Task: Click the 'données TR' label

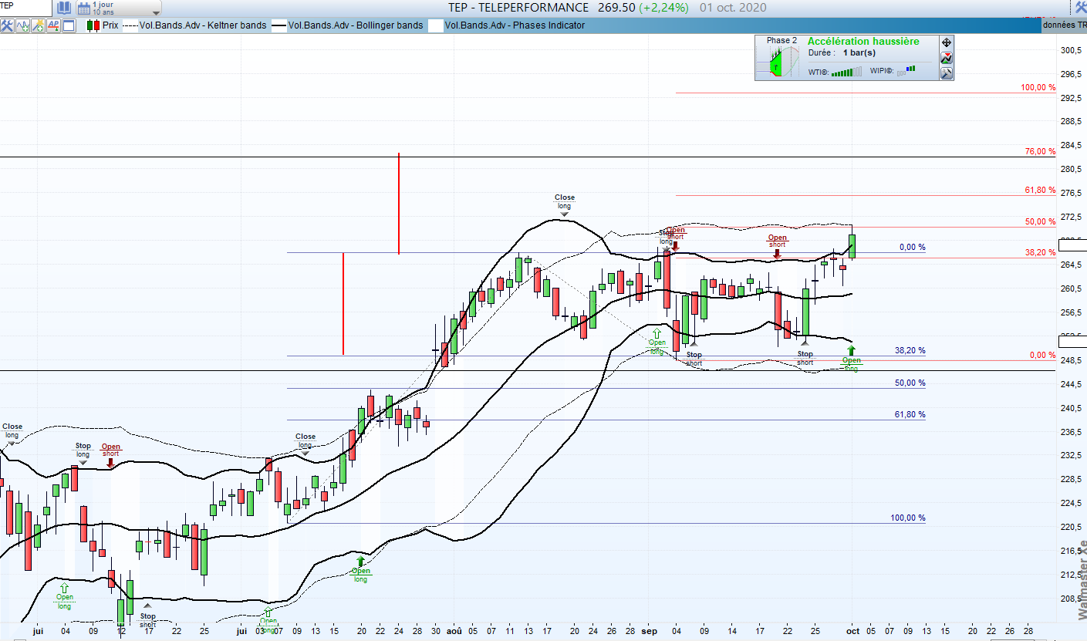Action: [1065, 25]
